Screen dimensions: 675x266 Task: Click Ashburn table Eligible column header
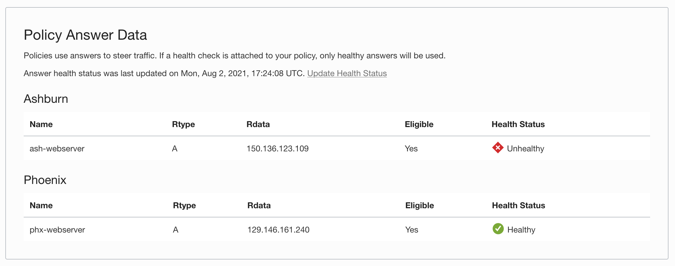(x=419, y=124)
